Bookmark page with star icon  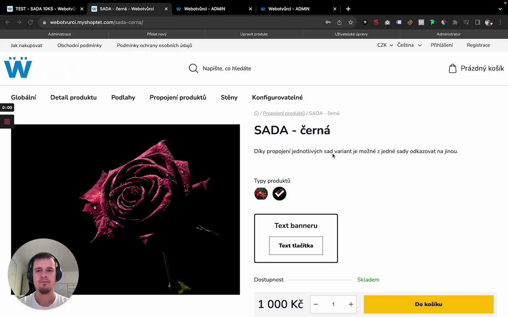[x=351, y=23]
